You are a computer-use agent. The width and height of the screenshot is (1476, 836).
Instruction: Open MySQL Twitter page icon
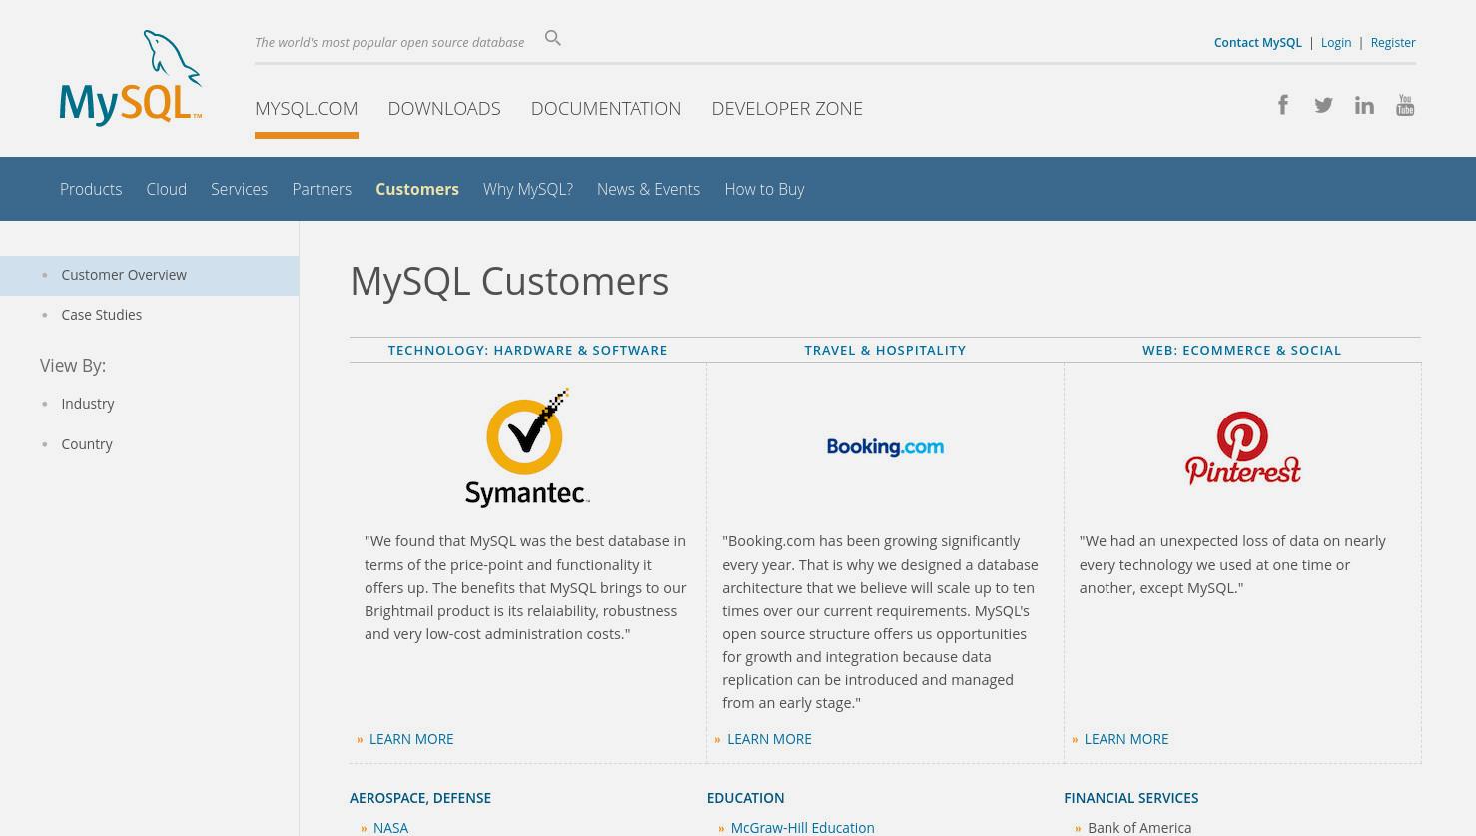coord(1323,105)
